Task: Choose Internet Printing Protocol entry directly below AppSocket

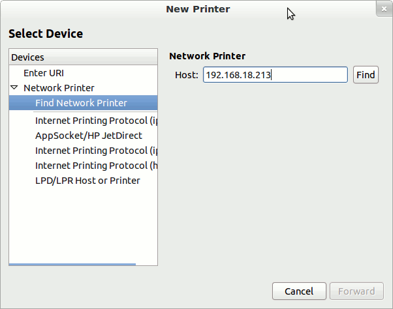Action: pyautogui.click(x=96, y=151)
